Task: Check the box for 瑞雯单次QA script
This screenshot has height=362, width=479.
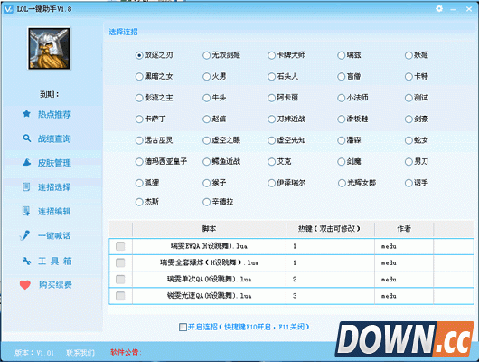Action: 120,280
